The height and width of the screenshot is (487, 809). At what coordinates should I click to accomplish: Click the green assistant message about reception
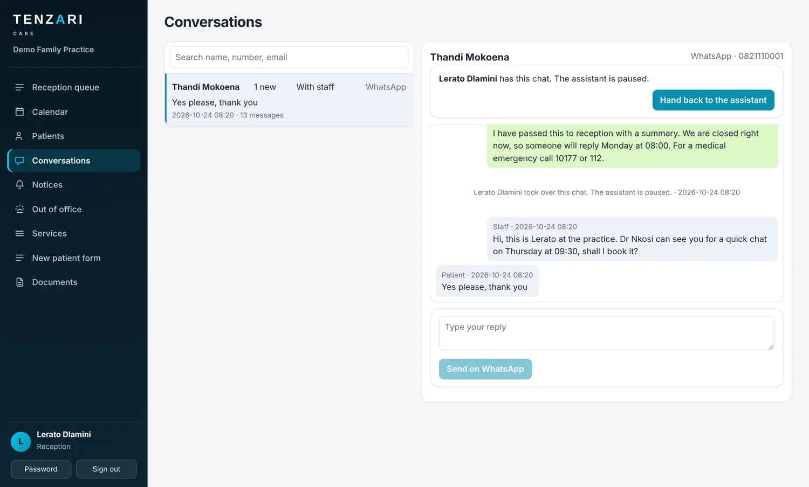pyautogui.click(x=632, y=146)
